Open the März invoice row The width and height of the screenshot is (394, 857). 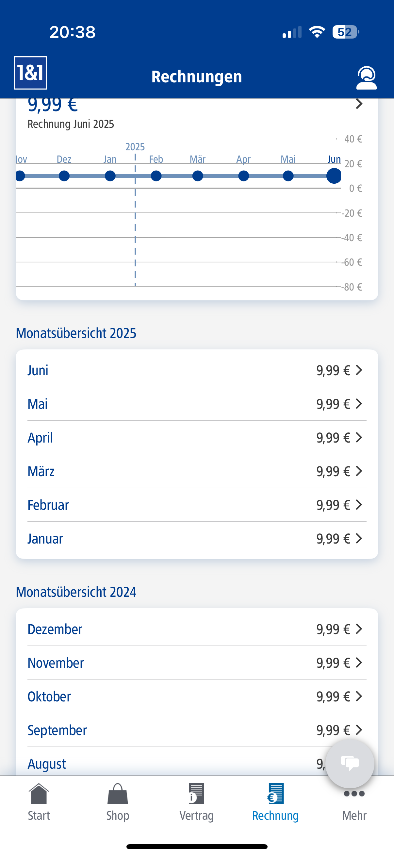(197, 471)
